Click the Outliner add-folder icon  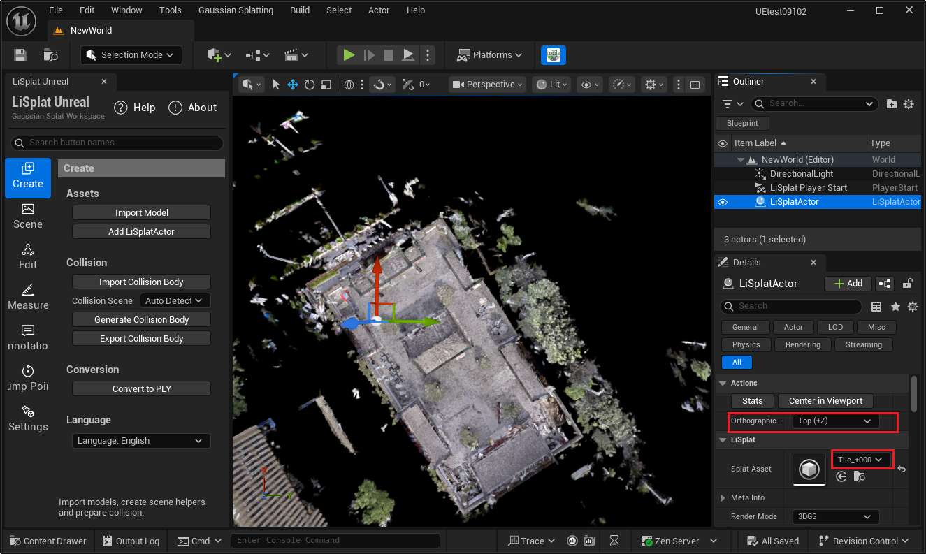891,103
